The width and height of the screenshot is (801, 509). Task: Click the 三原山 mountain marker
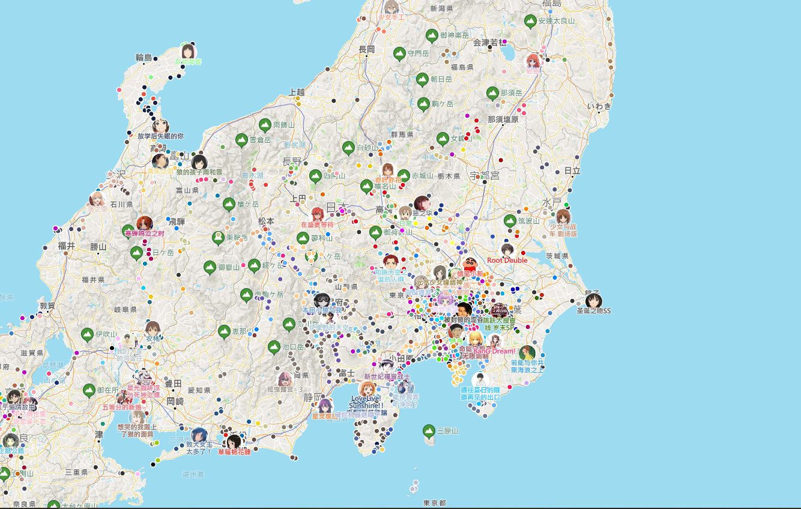429,432
